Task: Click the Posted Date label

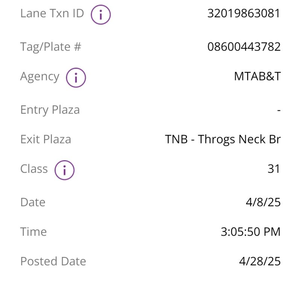Action: pos(53,261)
